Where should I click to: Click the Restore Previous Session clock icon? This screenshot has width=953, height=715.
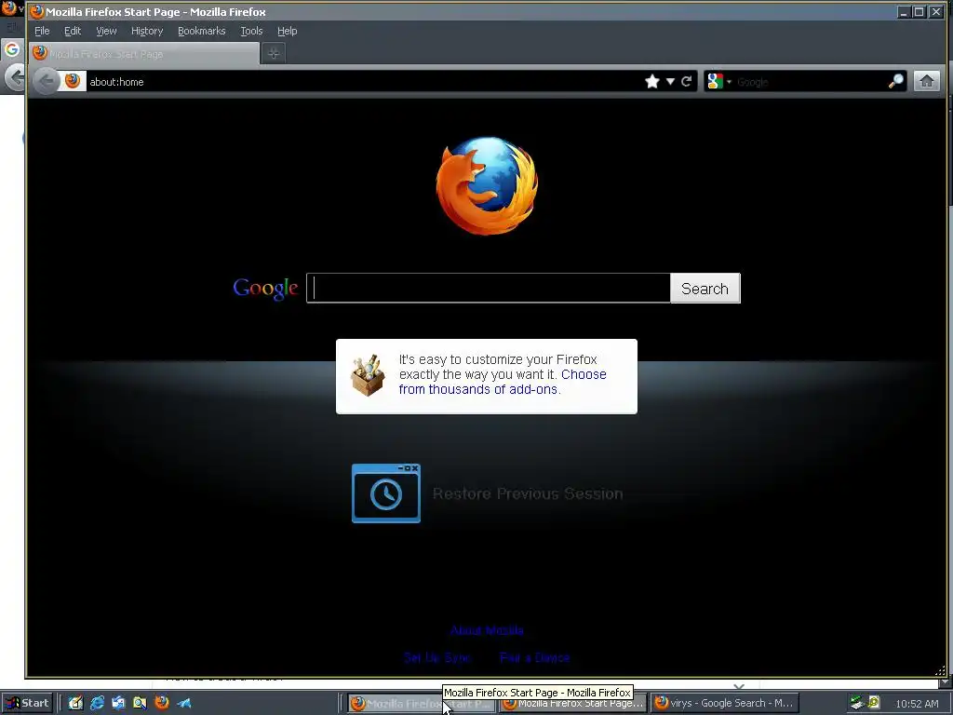(x=386, y=493)
